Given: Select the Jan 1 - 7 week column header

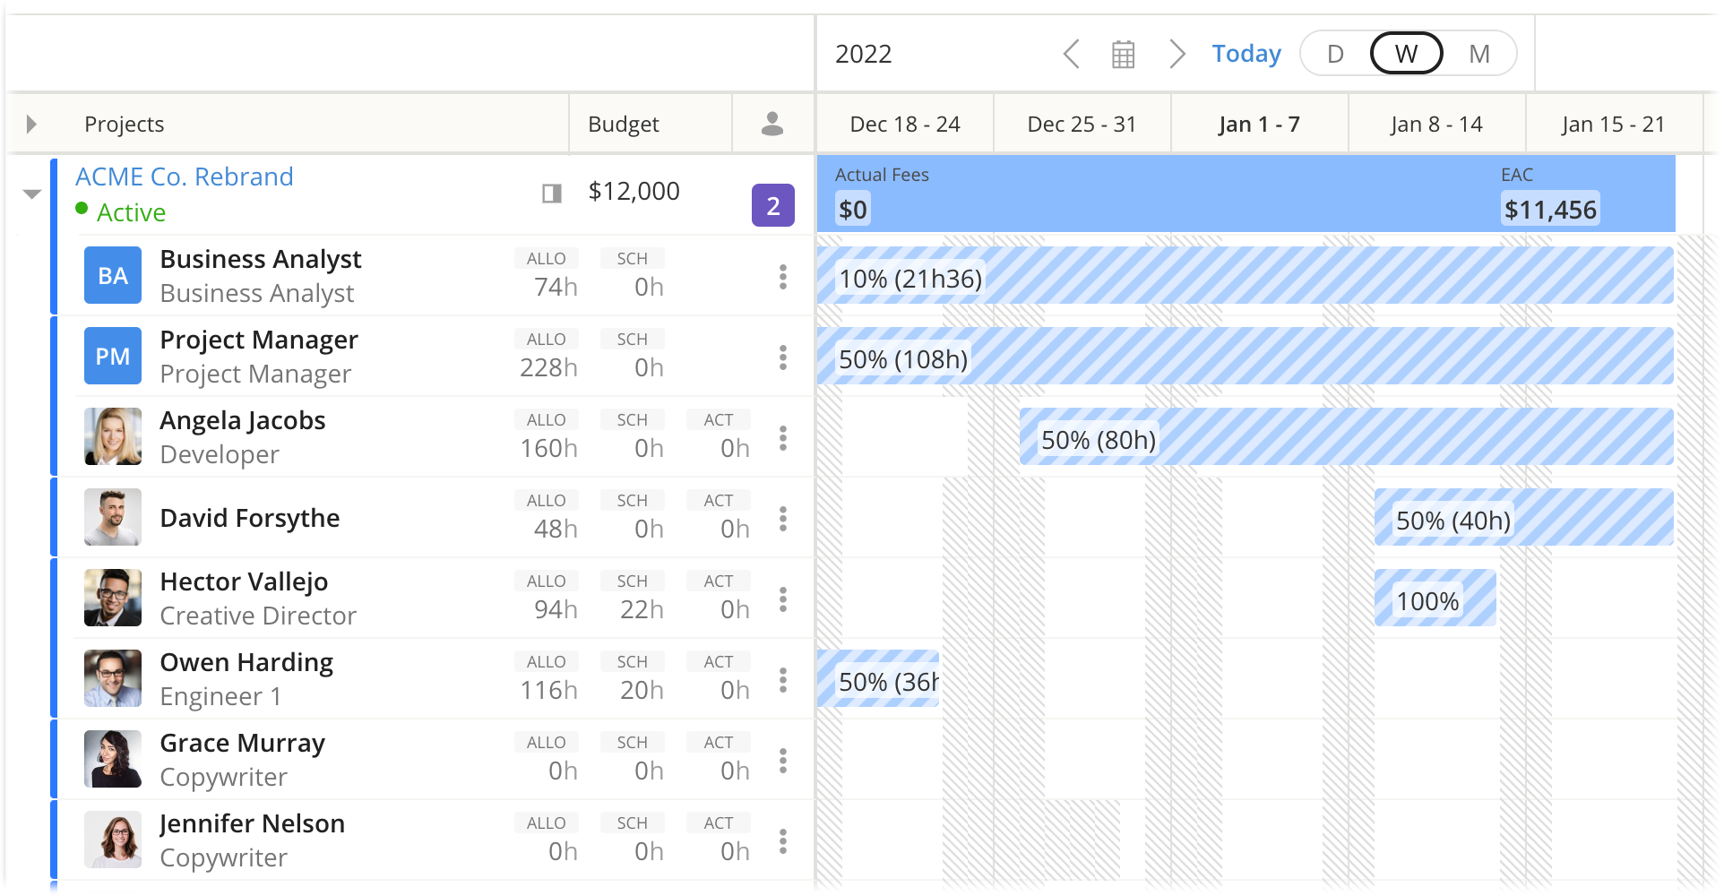Looking at the screenshot, I should tap(1259, 124).
